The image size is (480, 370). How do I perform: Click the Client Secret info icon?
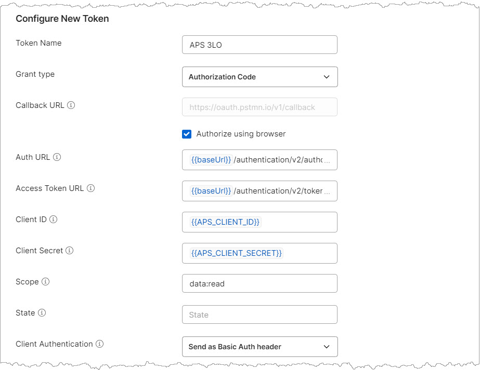[70, 251]
